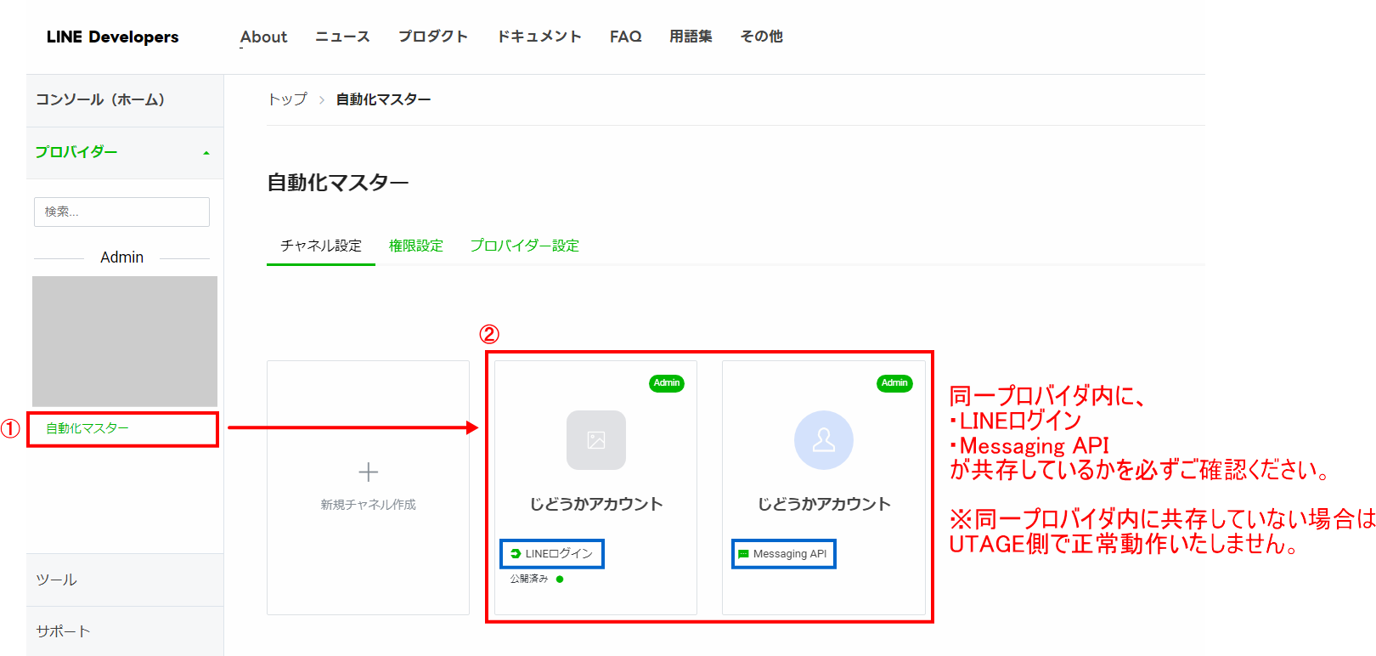Click the LINE Developers logo
Viewport: 1376px width, 656px height.
112,37
